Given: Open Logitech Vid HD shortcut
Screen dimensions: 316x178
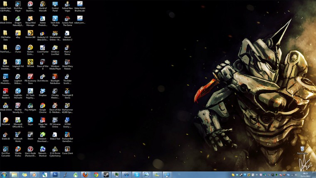Looking at the screenshot, I should click(x=18, y=64).
